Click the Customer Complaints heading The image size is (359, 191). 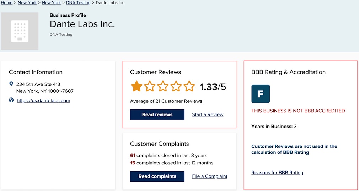pos(160,144)
